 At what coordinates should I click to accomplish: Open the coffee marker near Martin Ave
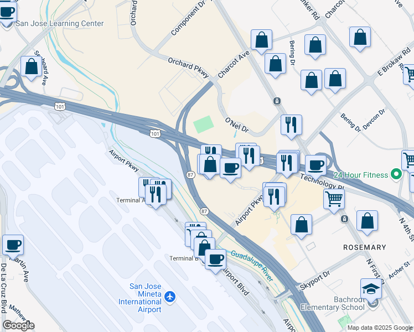(13, 246)
